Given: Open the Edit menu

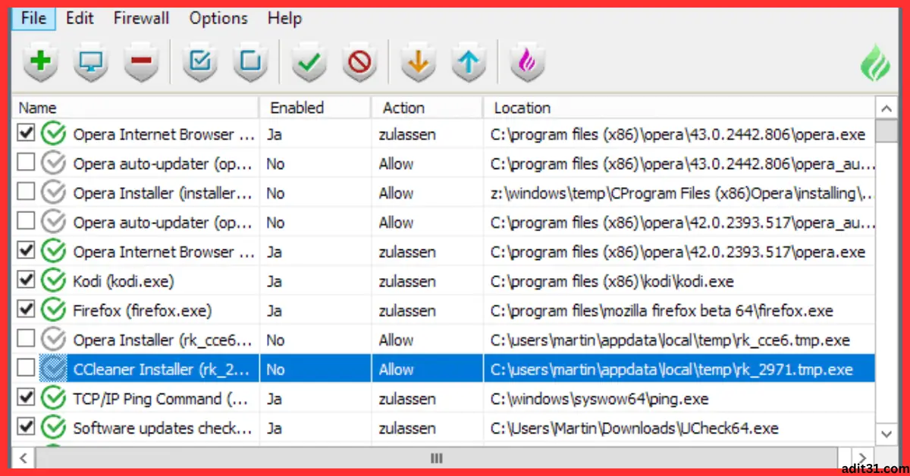Looking at the screenshot, I should click(x=80, y=18).
